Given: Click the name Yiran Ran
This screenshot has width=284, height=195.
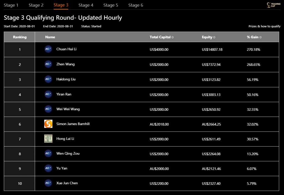Looking at the screenshot, I should click(64, 94).
